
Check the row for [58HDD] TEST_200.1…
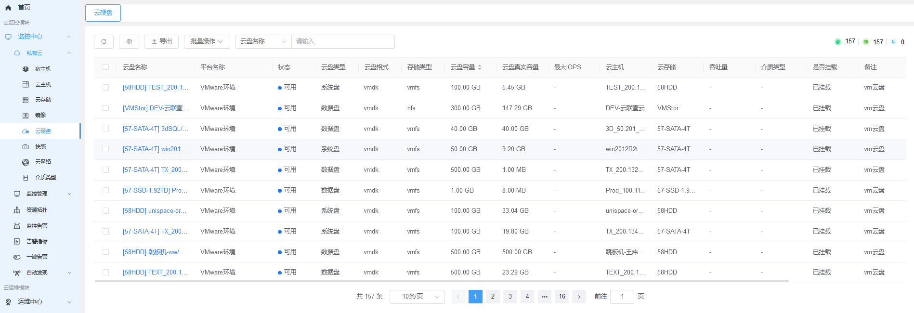point(105,87)
